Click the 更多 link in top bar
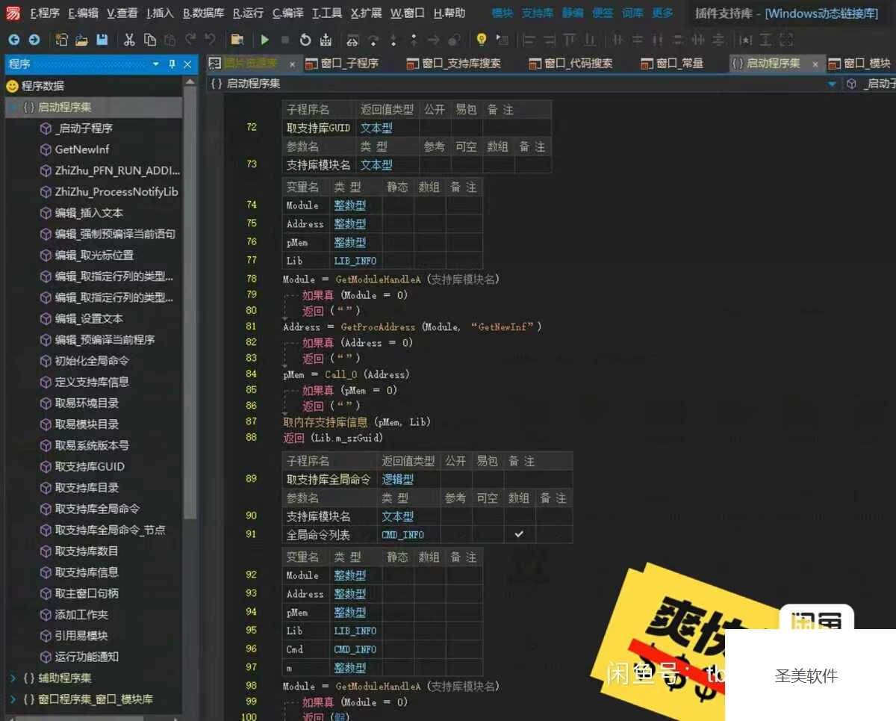The height and width of the screenshot is (721, 896). pos(662,13)
